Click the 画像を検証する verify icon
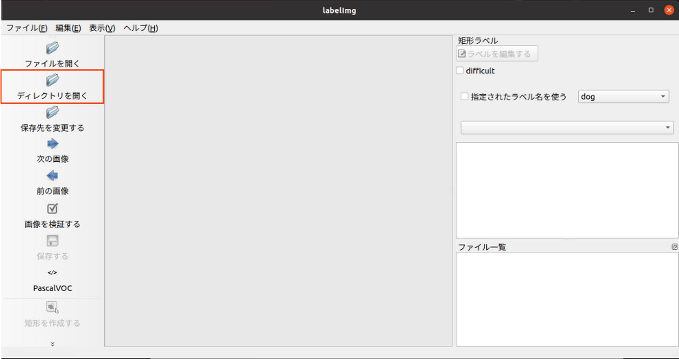This screenshot has height=359, width=679. (x=52, y=209)
